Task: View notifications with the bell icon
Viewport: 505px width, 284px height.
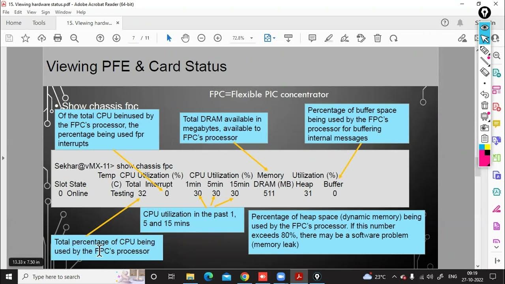Action: 460,23
